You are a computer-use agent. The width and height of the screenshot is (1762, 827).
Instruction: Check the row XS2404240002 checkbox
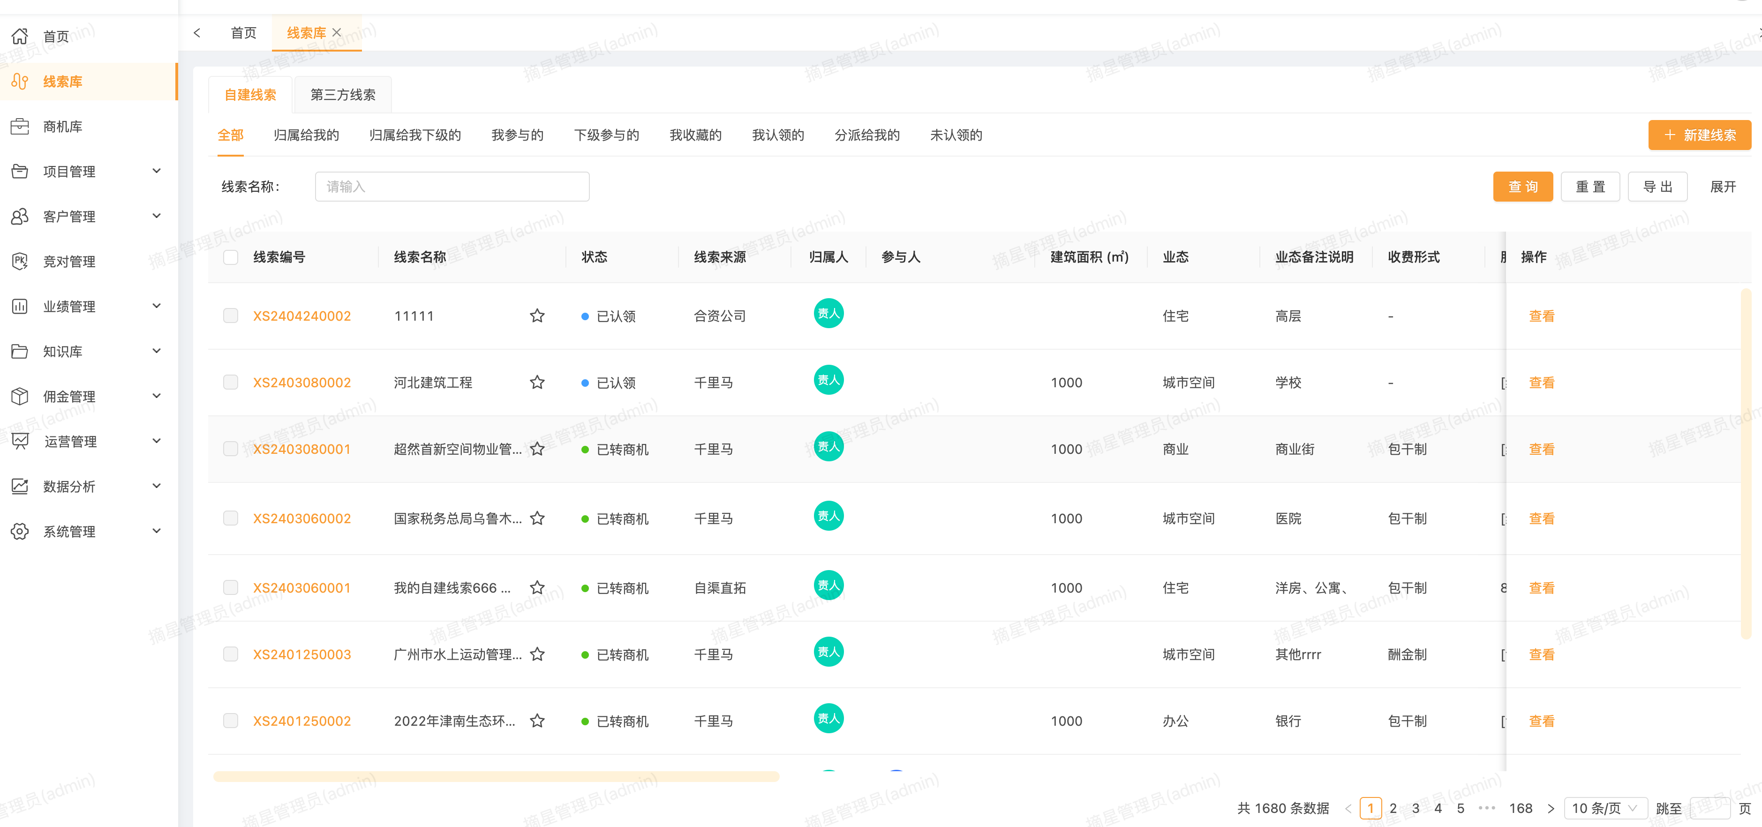[x=231, y=316]
